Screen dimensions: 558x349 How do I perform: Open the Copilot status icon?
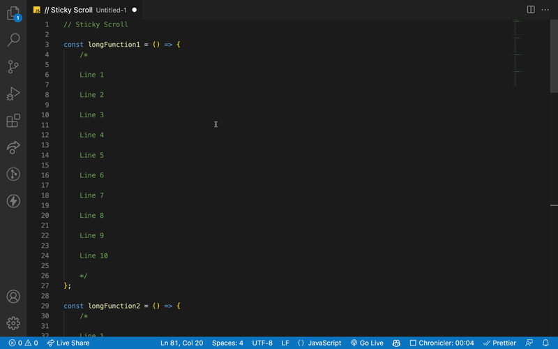(396, 343)
